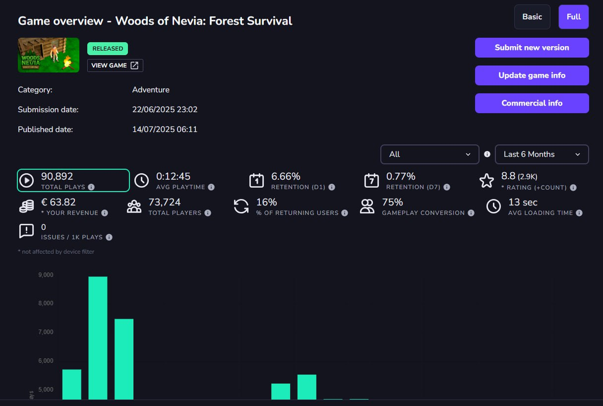Viewport: 603px width, 406px height.
Task: Click info icon beside % of Returning Users
Action: pos(345,213)
